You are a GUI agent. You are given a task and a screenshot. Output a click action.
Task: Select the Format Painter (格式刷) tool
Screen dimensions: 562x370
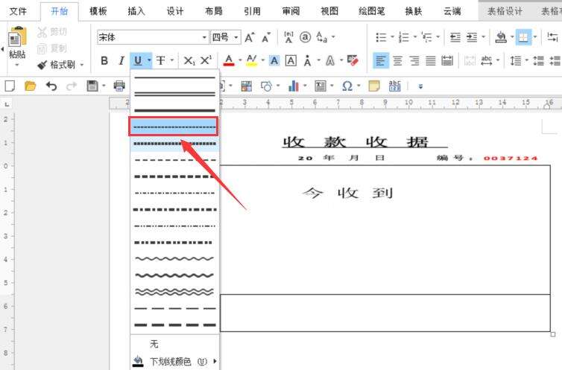[56, 65]
